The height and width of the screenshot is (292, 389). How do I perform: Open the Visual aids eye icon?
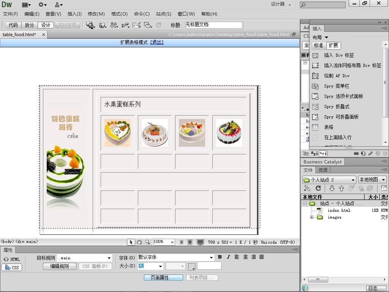[148, 25]
